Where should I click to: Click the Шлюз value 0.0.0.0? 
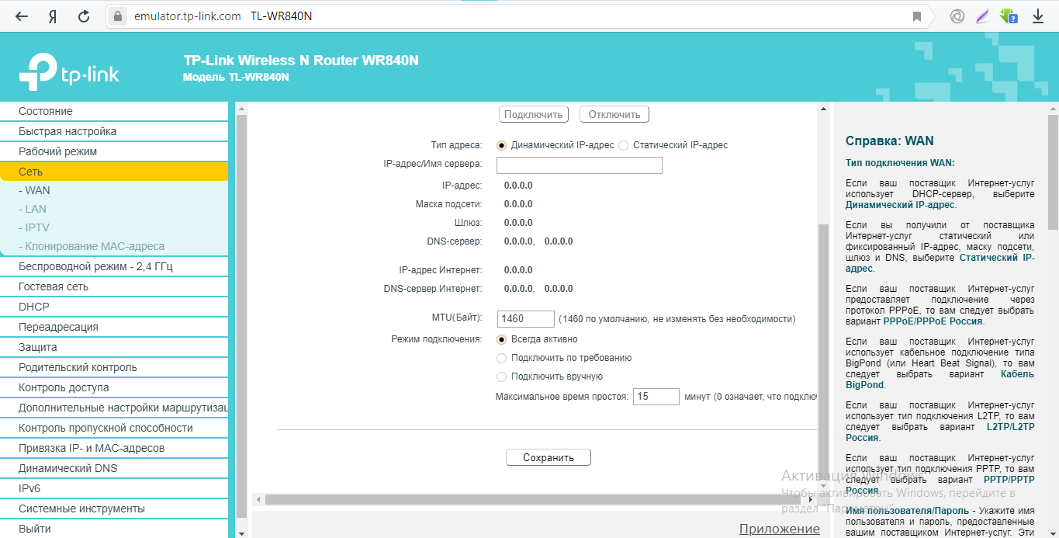(518, 223)
